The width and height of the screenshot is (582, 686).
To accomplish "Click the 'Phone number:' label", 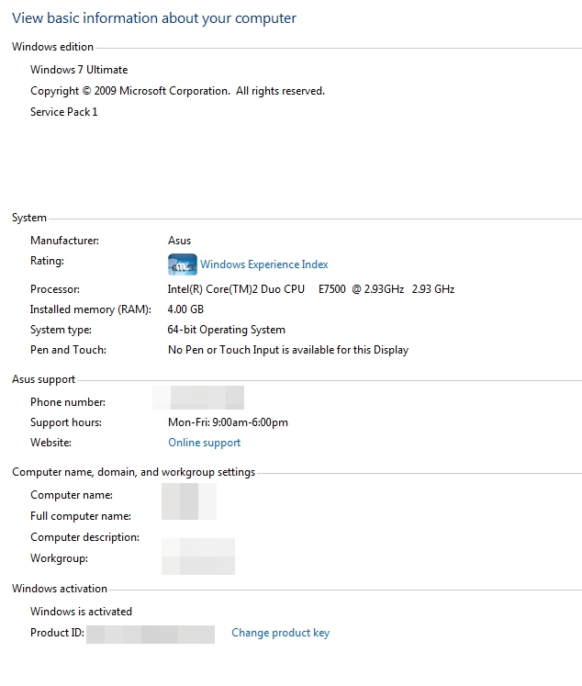I will pyautogui.click(x=68, y=402).
